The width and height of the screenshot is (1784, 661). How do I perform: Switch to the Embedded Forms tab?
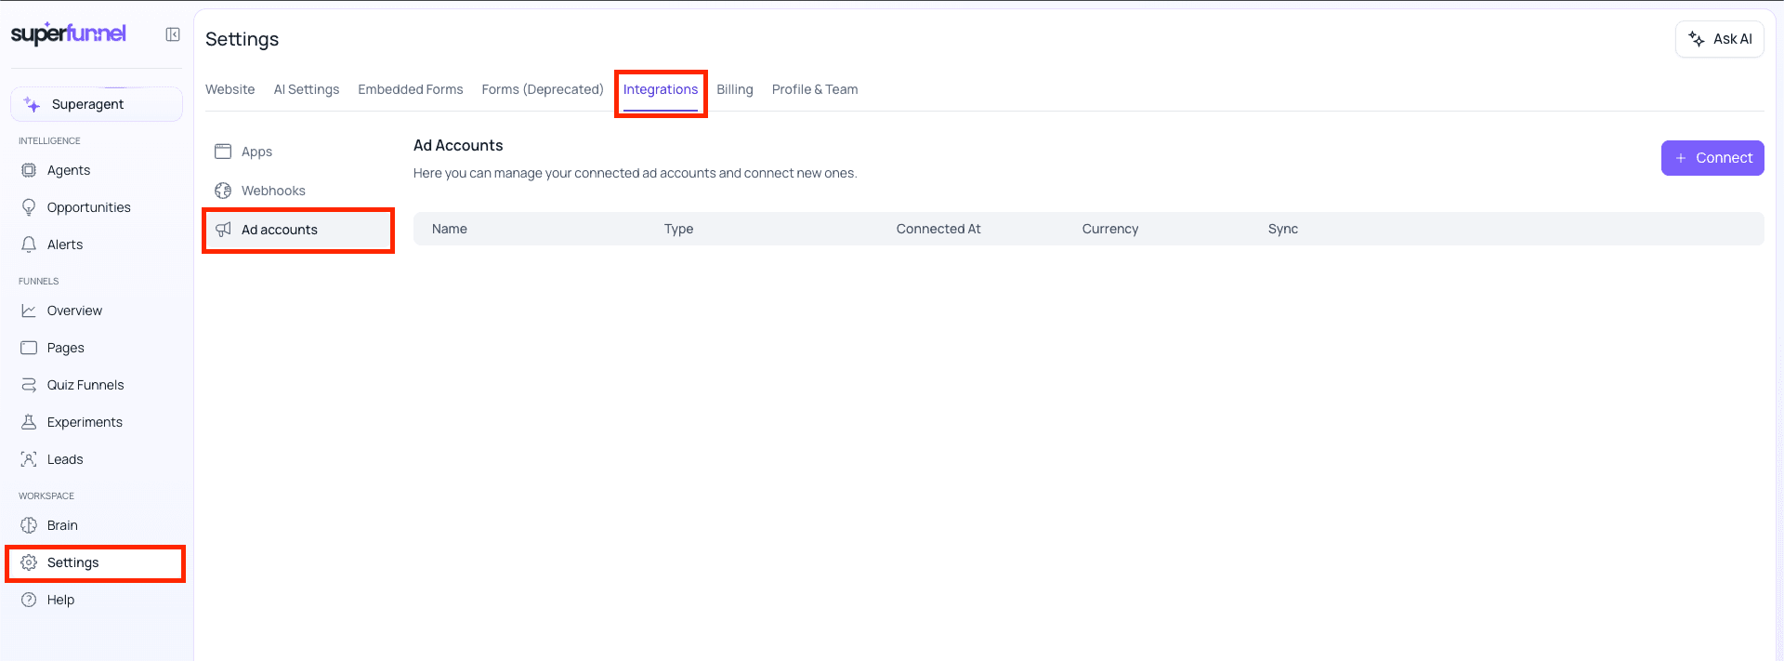click(x=411, y=89)
